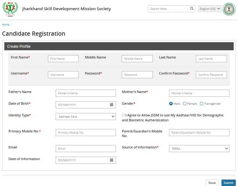Go to the Home breadcrumb link

pyautogui.click(x=6, y=24)
